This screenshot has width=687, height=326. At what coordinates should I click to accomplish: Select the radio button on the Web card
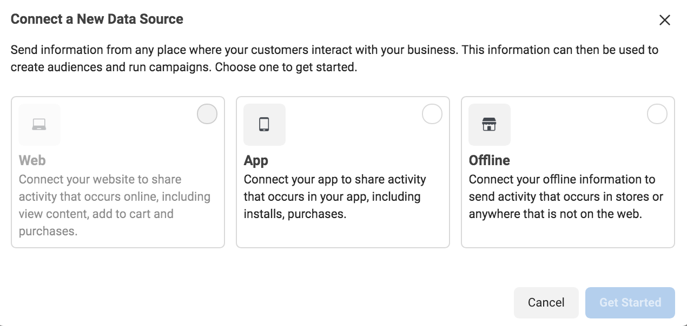point(207,114)
